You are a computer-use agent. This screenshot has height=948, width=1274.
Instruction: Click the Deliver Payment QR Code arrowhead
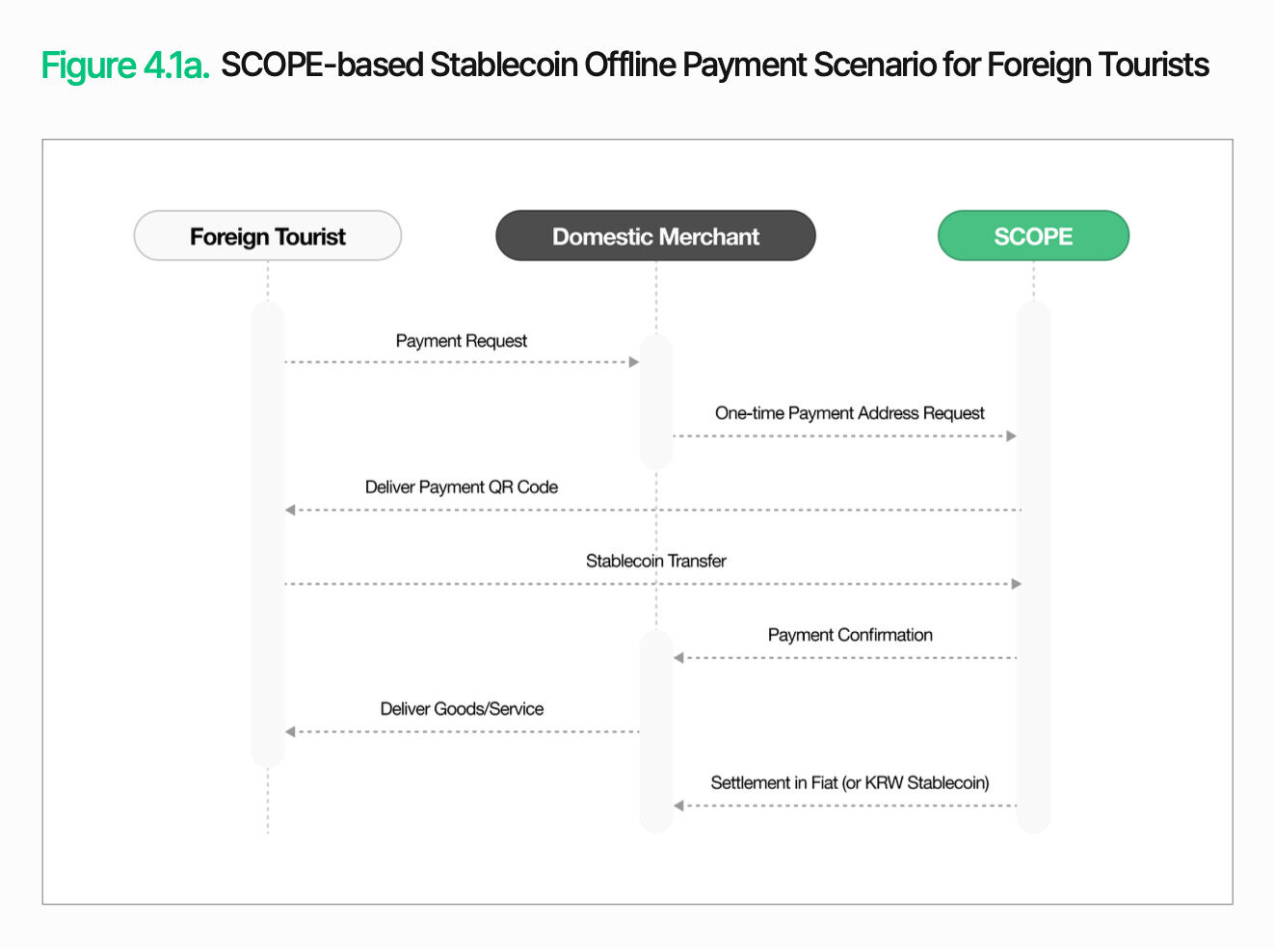coord(290,510)
